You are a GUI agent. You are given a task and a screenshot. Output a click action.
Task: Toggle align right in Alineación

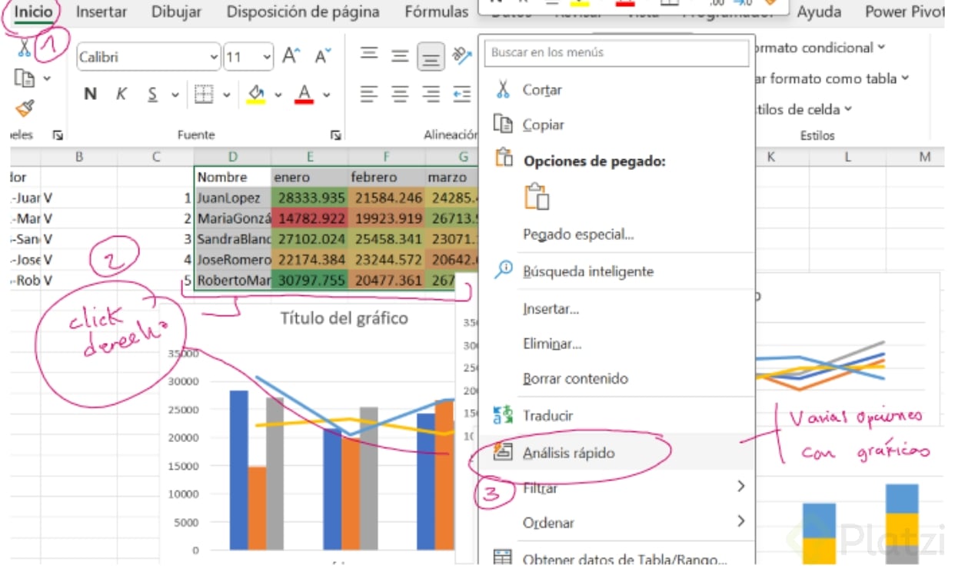(x=431, y=94)
